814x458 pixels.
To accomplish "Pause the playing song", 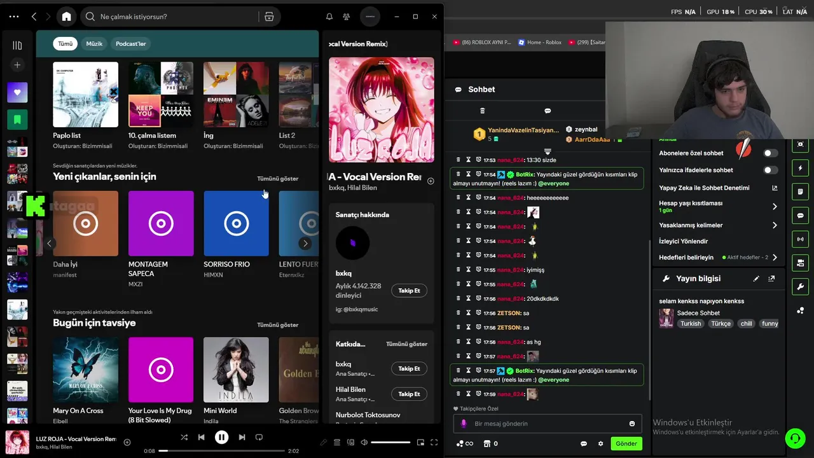I will (221, 437).
